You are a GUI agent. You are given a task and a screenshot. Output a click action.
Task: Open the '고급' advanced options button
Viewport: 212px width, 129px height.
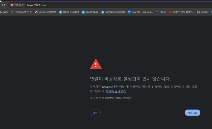click(95, 113)
